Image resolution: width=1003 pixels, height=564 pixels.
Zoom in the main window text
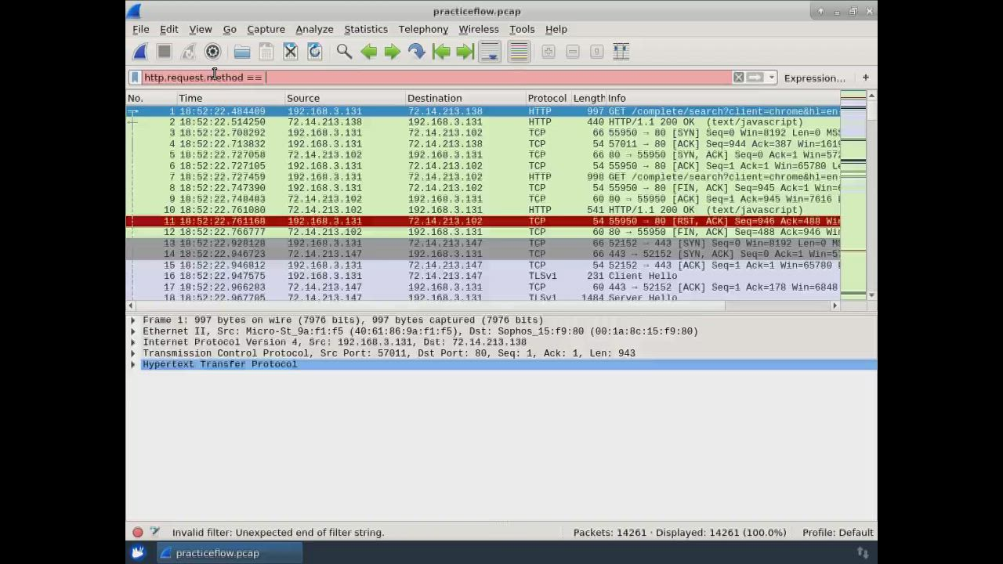coord(549,52)
